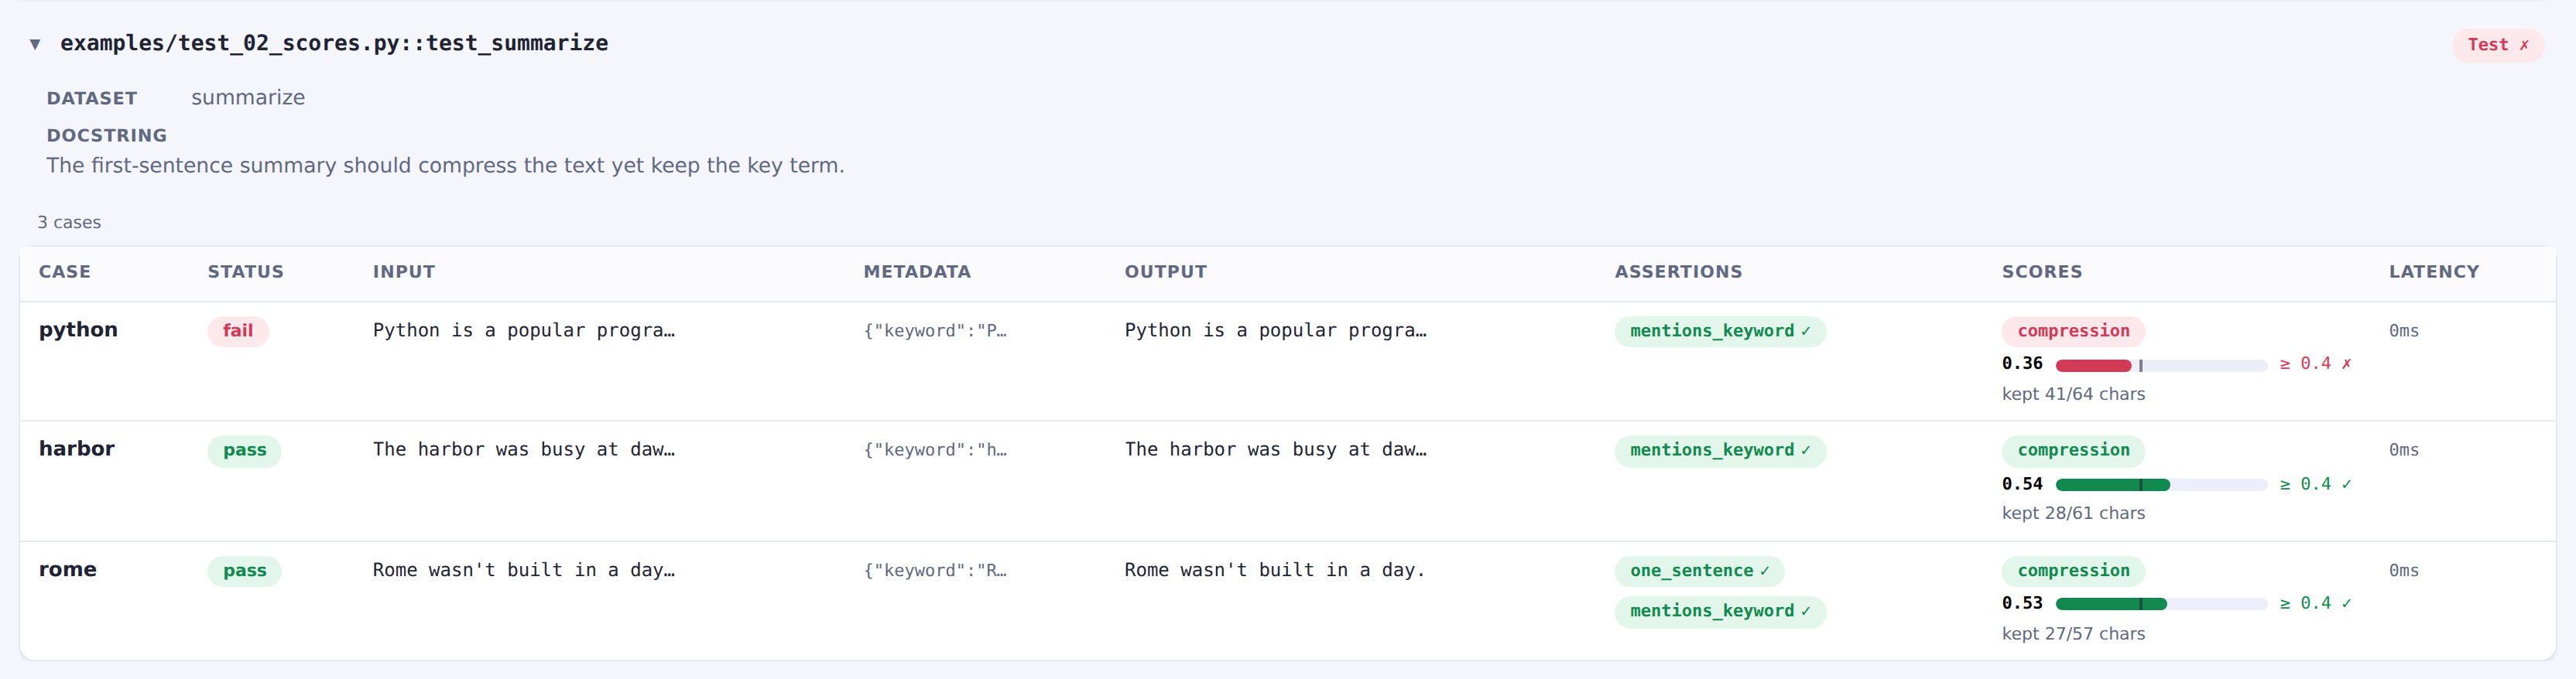Click the rome output "Rome wasn't built in a day."
The image size is (2576, 679).
point(1275,570)
